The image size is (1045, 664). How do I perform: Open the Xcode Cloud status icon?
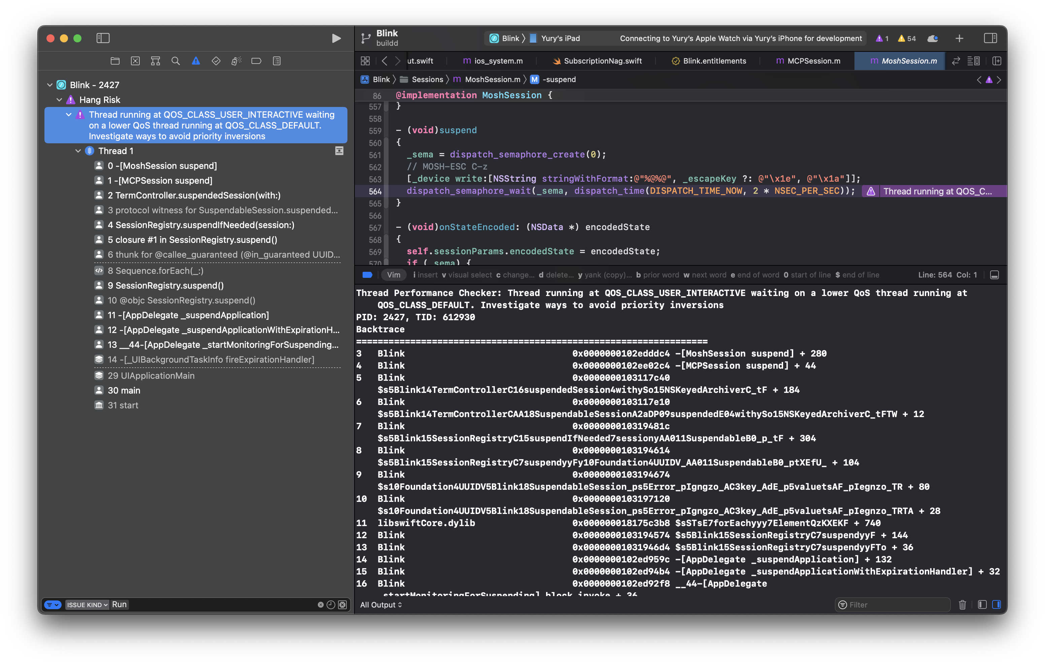pos(933,38)
